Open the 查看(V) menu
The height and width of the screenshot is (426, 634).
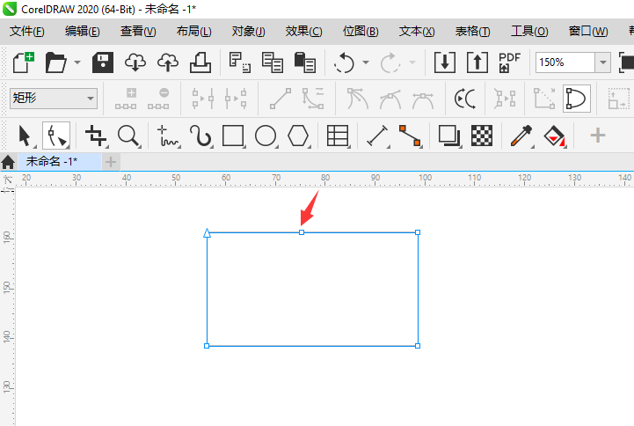pyautogui.click(x=138, y=31)
